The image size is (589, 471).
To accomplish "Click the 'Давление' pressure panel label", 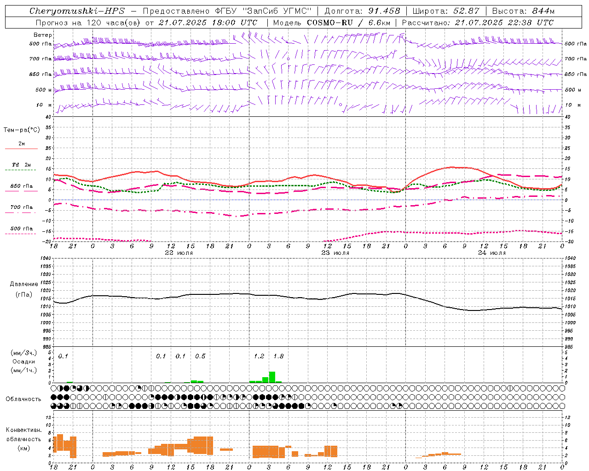I will [x=24, y=284].
